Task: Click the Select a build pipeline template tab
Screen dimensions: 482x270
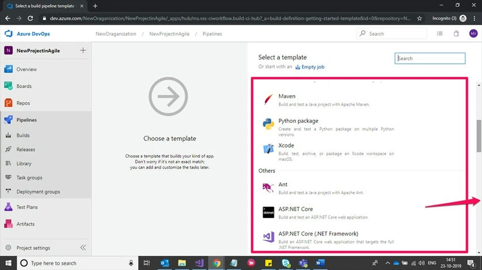Action: tap(45, 6)
